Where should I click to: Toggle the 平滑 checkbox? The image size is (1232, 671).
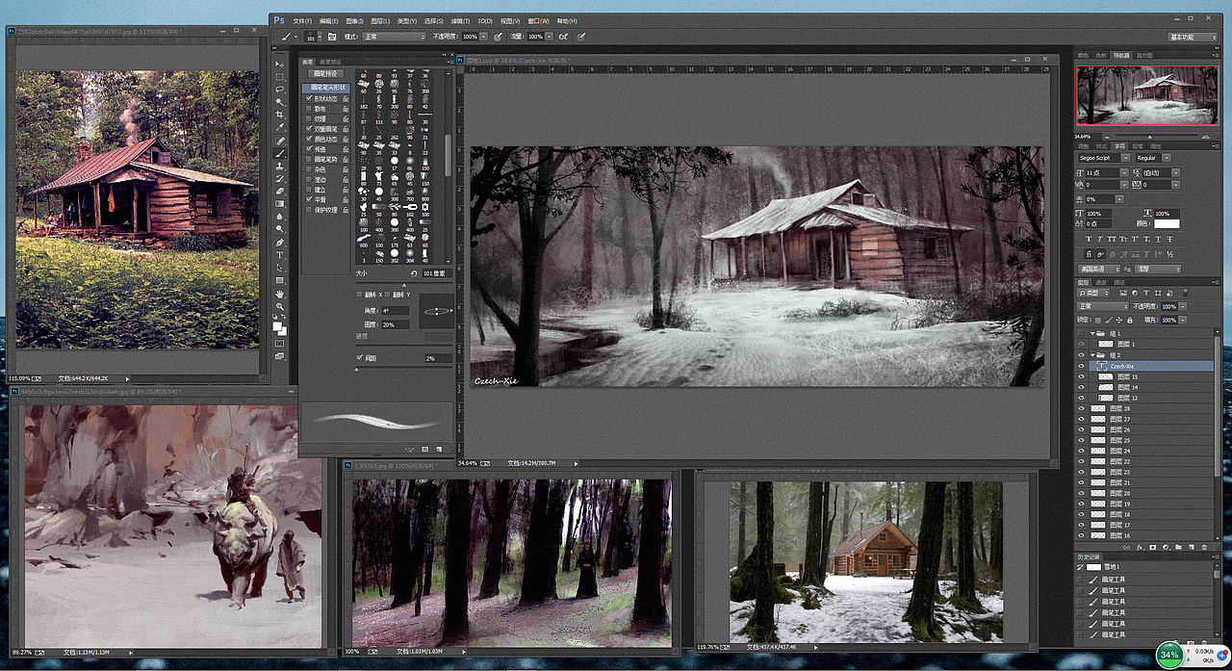(309, 199)
